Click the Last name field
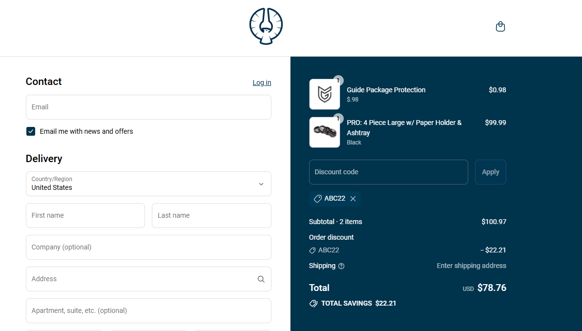The width and height of the screenshot is (582, 331). coord(211,216)
